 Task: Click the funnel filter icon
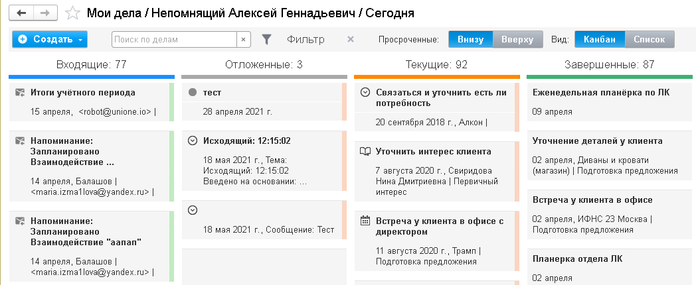pos(266,40)
